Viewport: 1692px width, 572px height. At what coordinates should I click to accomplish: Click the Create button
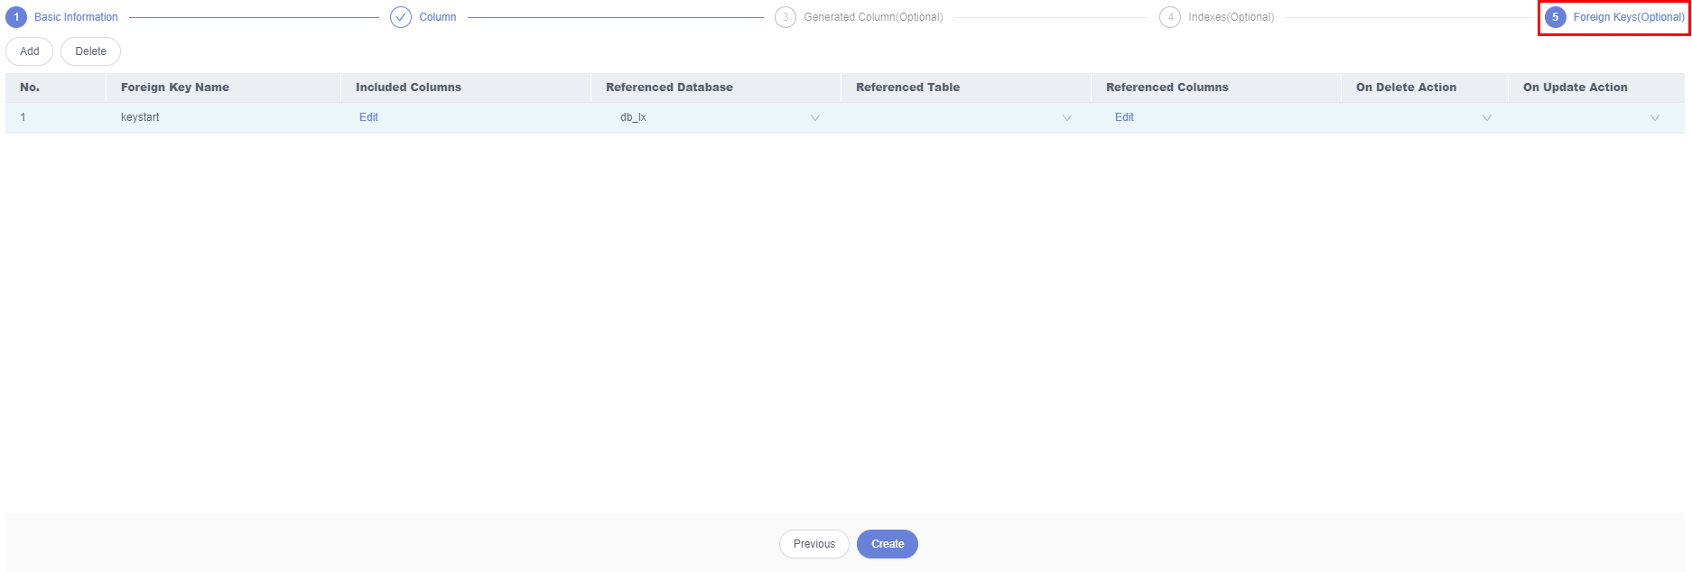[x=888, y=544]
